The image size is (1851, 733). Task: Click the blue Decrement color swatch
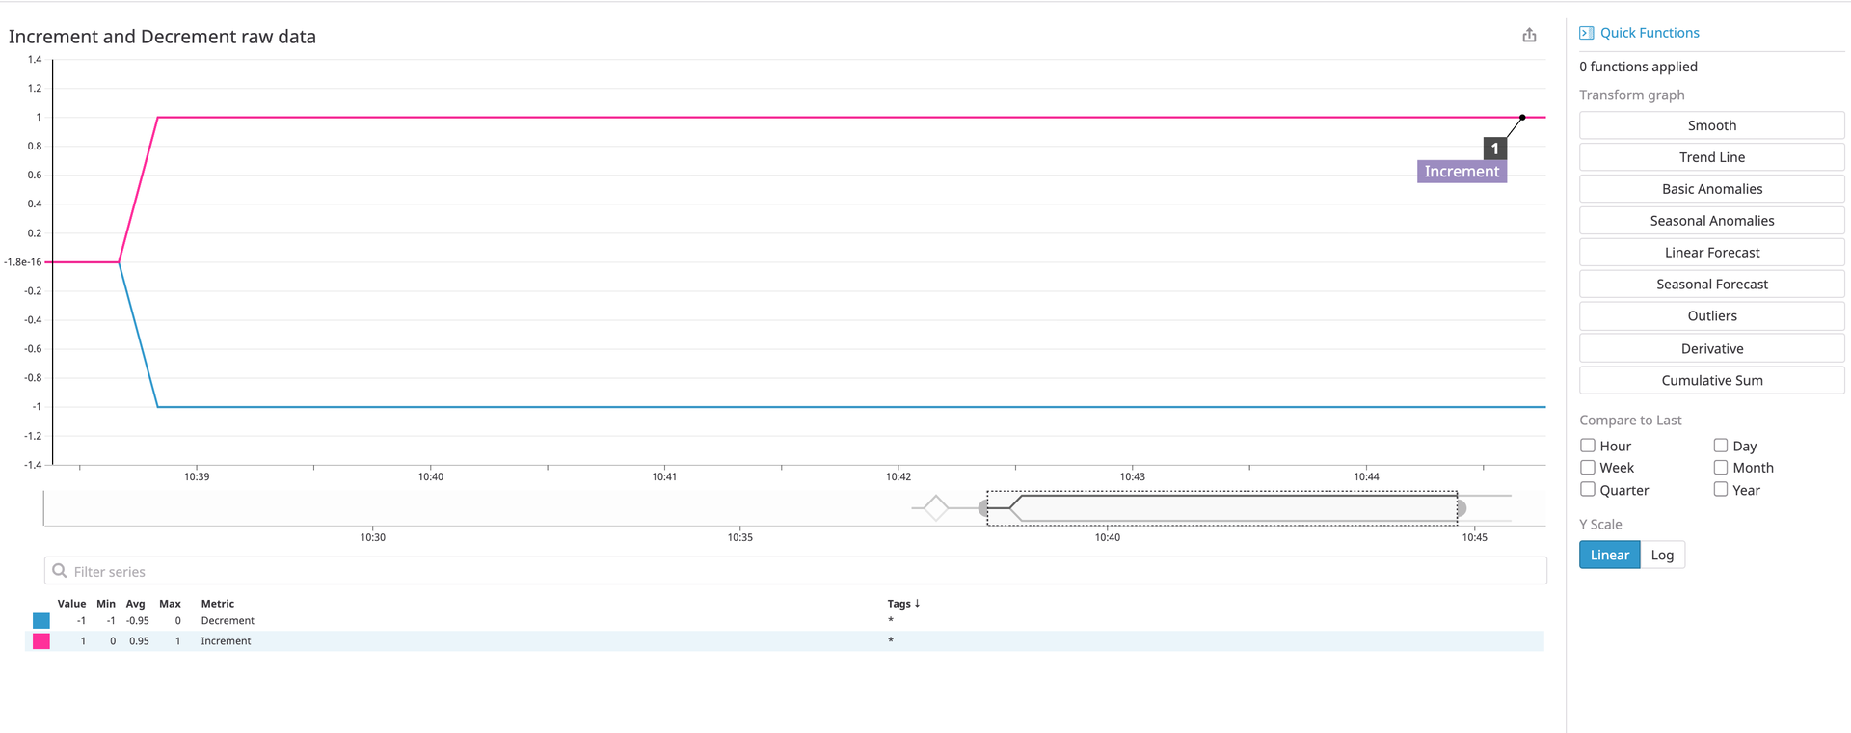click(x=41, y=621)
